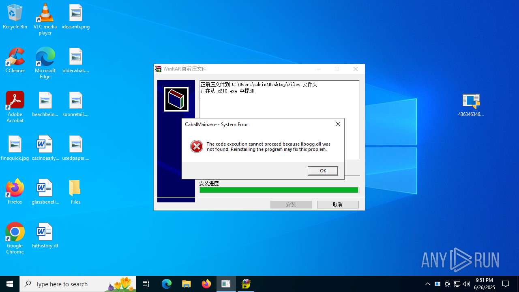Close the WinRAR 自解压文件 window
Screen dimensions: 519x292
[356, 69]
